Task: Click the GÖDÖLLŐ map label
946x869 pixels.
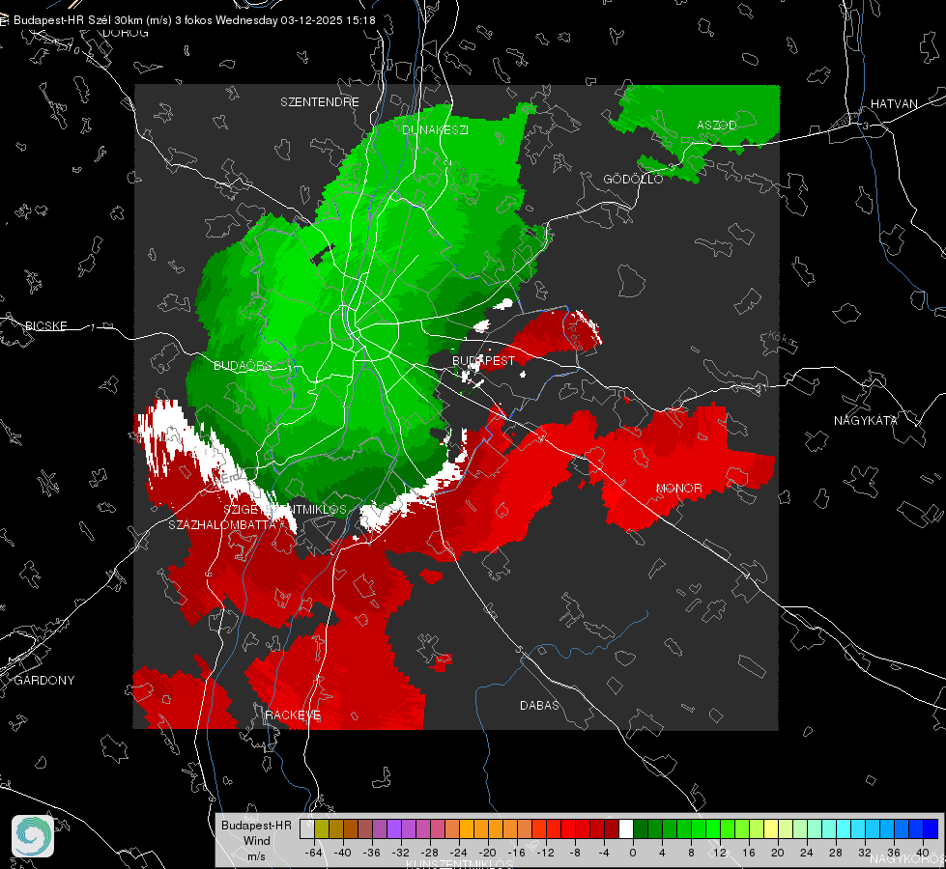Action: coord(633,179)
